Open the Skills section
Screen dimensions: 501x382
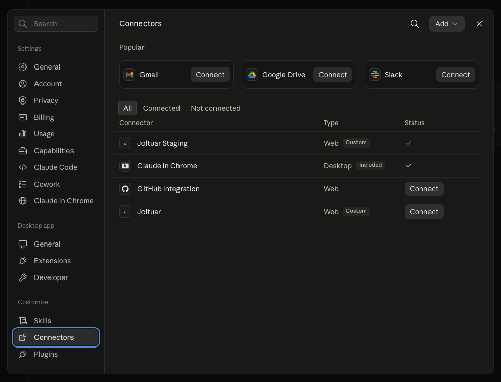(x=56, y=321)
